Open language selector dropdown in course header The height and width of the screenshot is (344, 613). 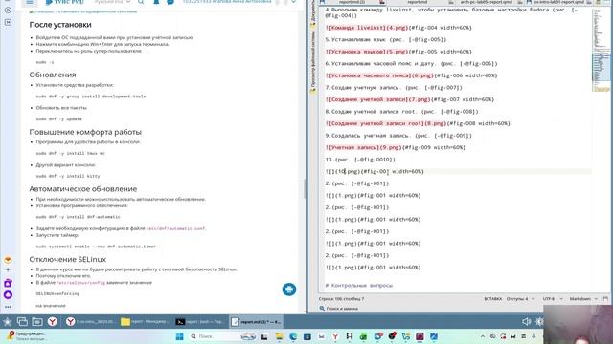(x=113, y=2)
